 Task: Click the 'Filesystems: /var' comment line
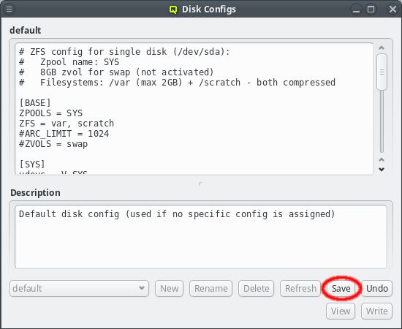[x=177, y=83]
